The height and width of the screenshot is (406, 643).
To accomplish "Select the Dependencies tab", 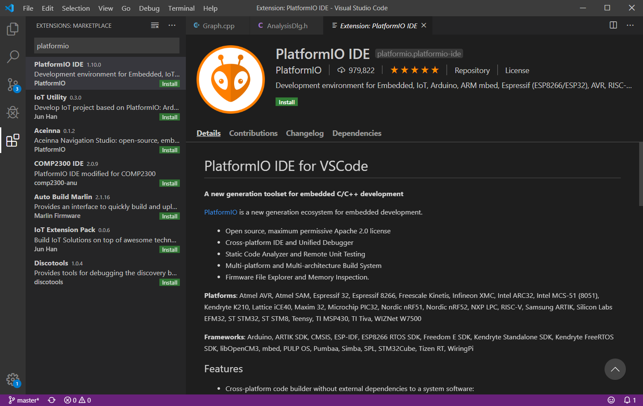I will (x=357, y=133).
